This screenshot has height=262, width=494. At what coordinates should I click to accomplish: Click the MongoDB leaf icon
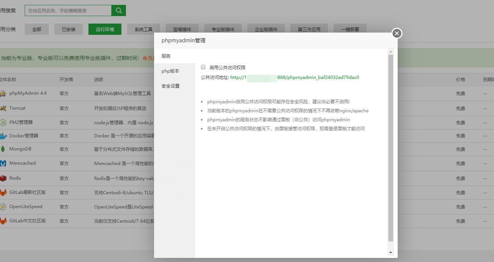3,149
